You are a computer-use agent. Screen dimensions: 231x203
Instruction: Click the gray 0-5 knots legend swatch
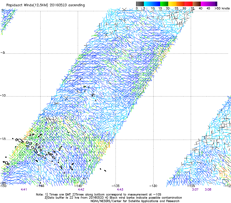[140, 4]
